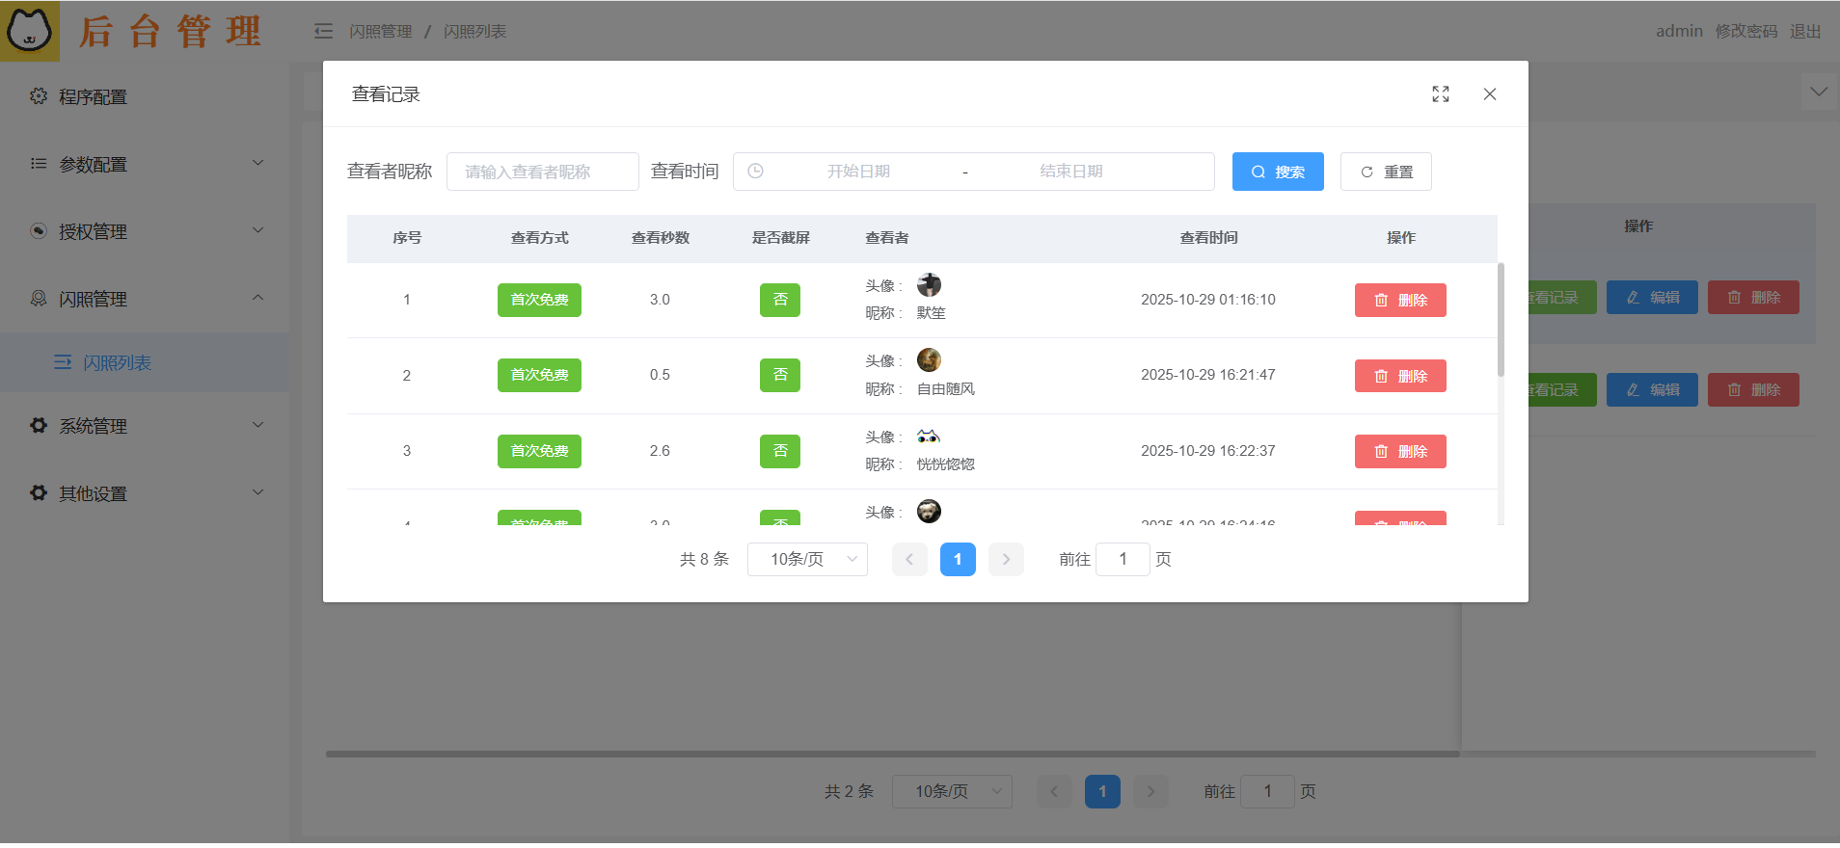The height and width of the screenshot is (848, 1840).
Task: Click the avatar of viewer 默笙
Action: pyautogui.click(x=929, y=285)
